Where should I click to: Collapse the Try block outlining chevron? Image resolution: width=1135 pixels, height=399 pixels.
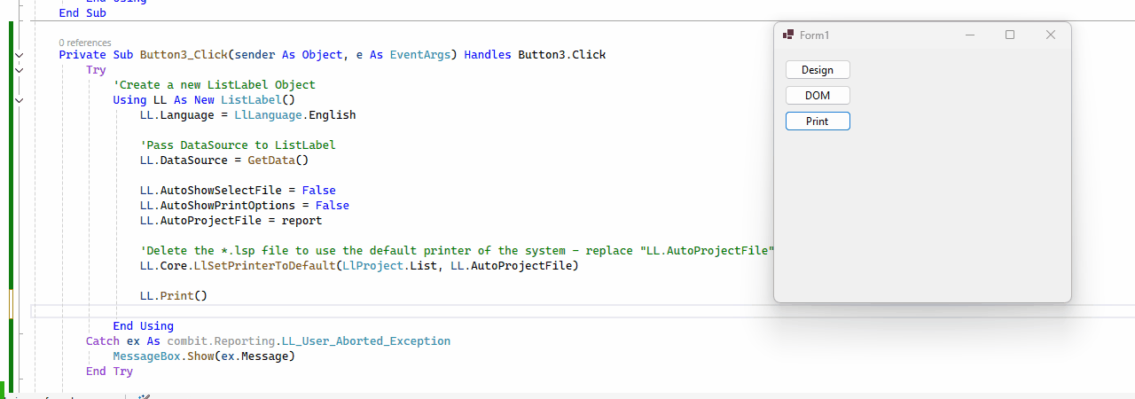pos(19,70)
